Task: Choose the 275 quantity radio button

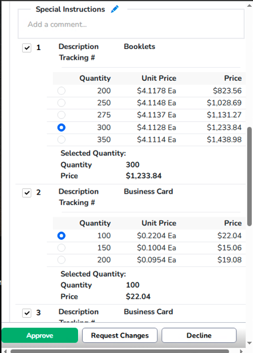Action: point(62,115)
